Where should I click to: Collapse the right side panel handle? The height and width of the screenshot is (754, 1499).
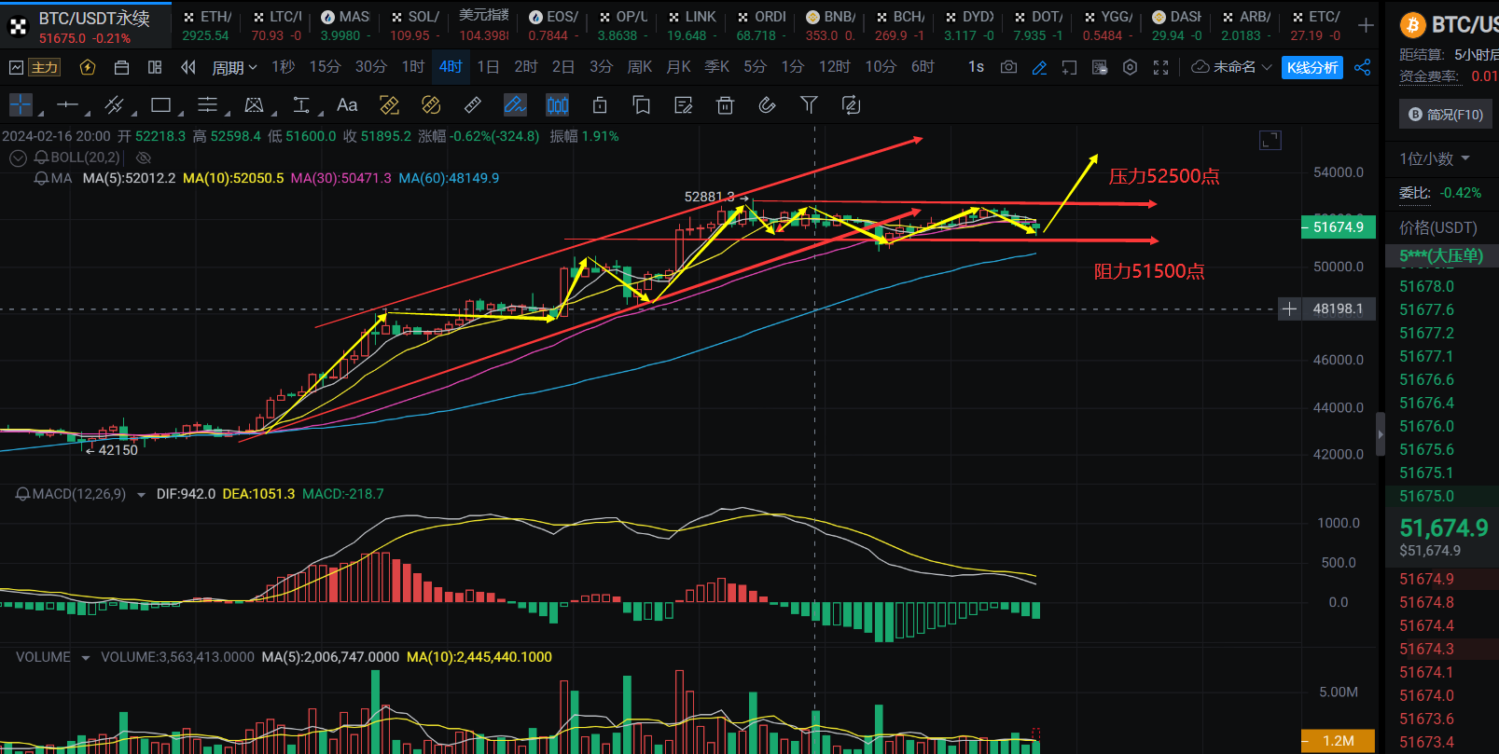1381,434
